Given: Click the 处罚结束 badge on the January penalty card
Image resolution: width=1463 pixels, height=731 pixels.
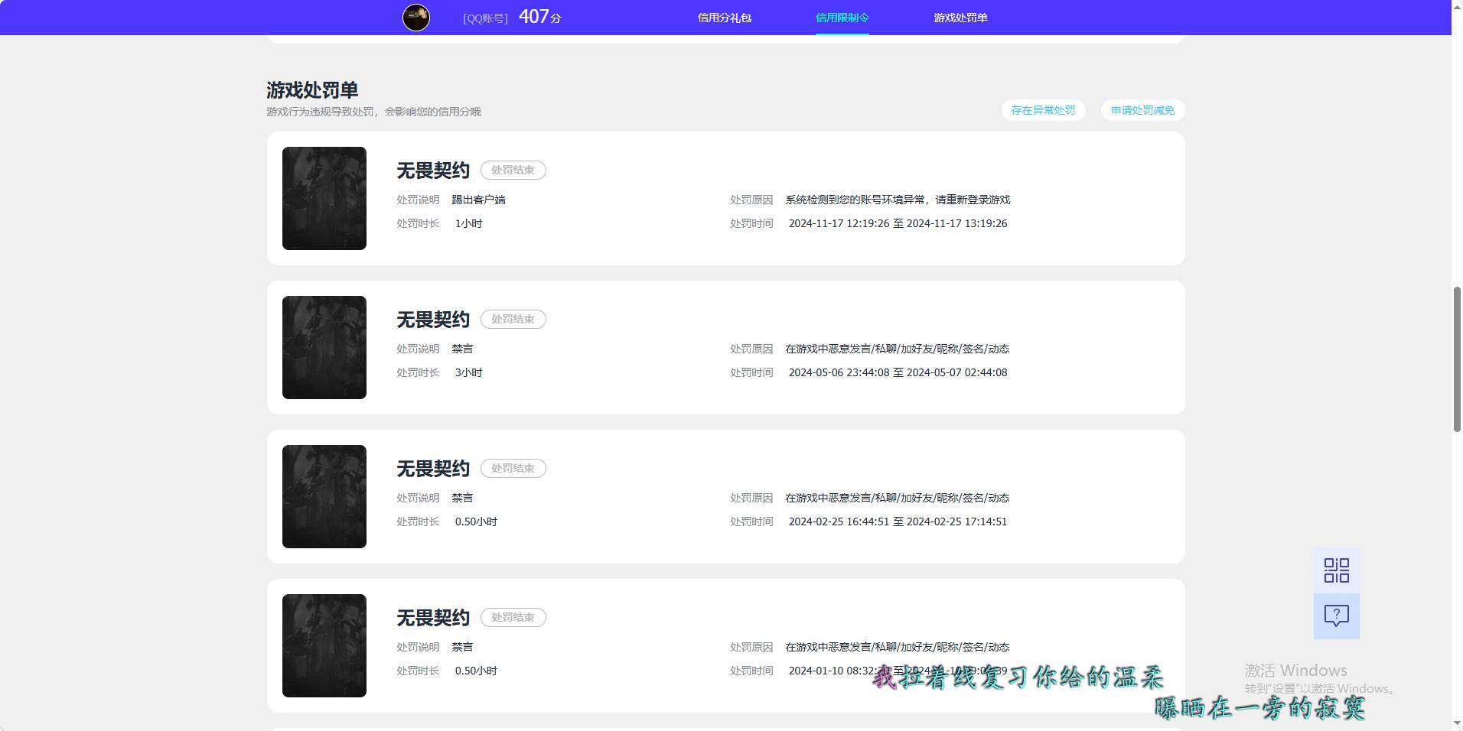Looking at the screenshot, I should [513, 617].
